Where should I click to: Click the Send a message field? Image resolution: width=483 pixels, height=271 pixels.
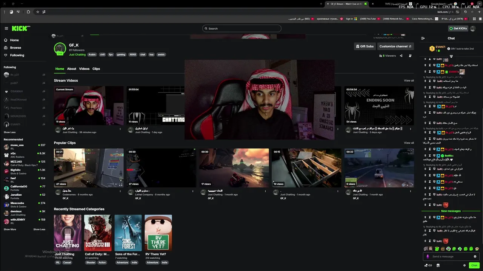coord(451,257)
